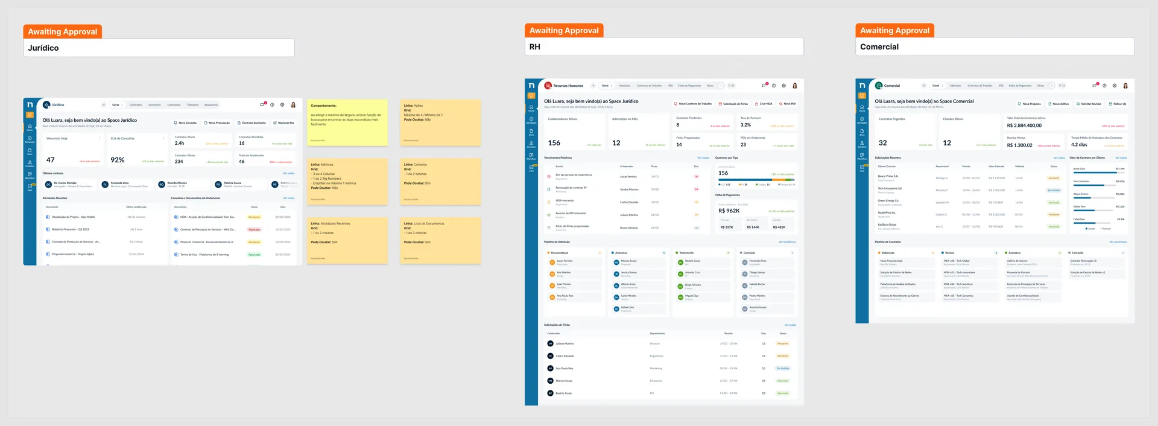This screenshot has width=1158, height=426.
Task: Click Nova Proposta button in Comercial
Action: tap(1029, 104)
